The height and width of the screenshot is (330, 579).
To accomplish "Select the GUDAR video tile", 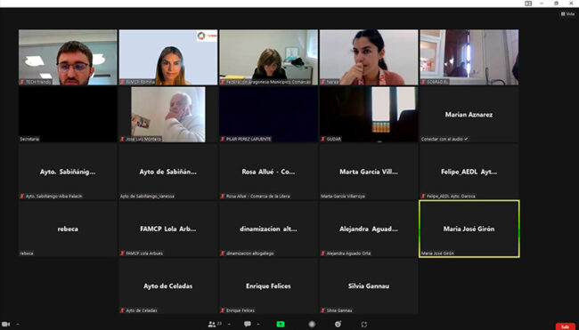I will pyautogui.click(x=369, y=115).
